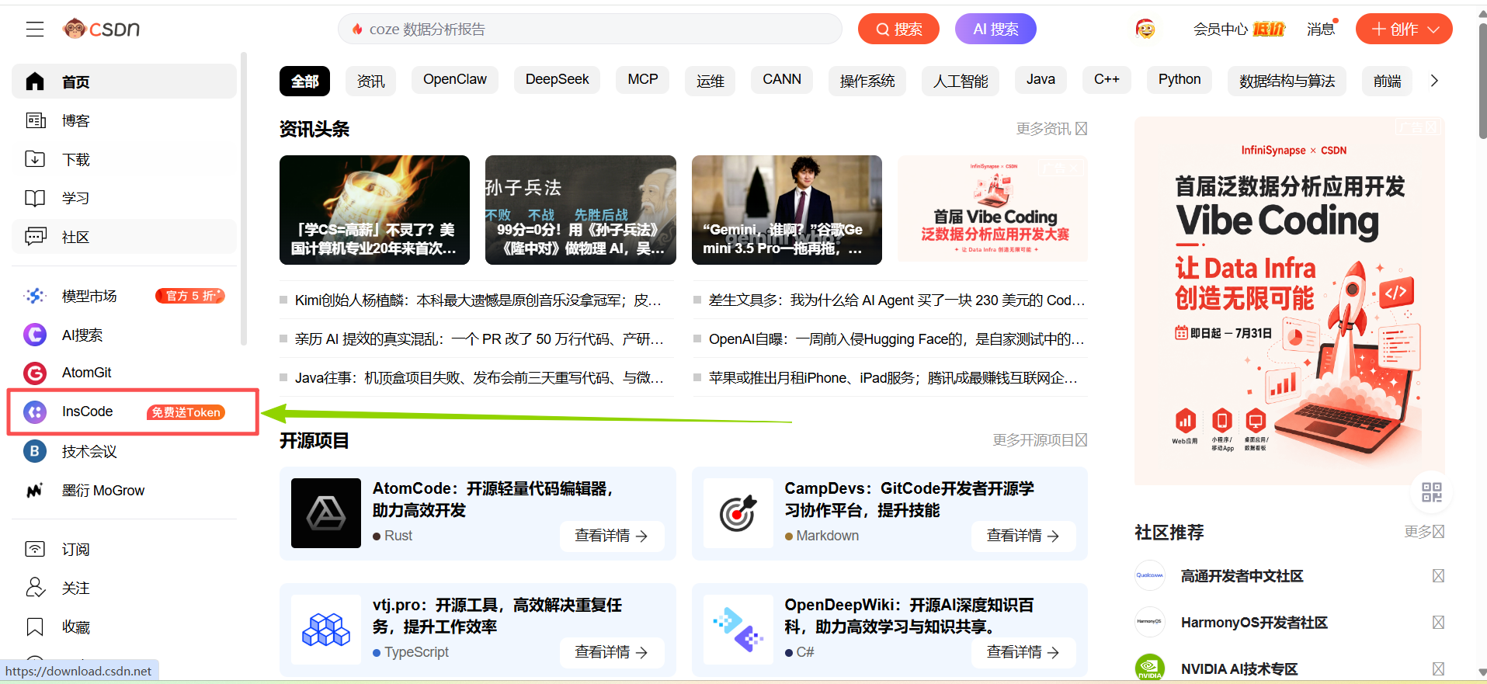1487x684 pixels.
Task: Read headline about Kimi创始人杨植麟
Action: pyautogui.click(x=478, y=300)
